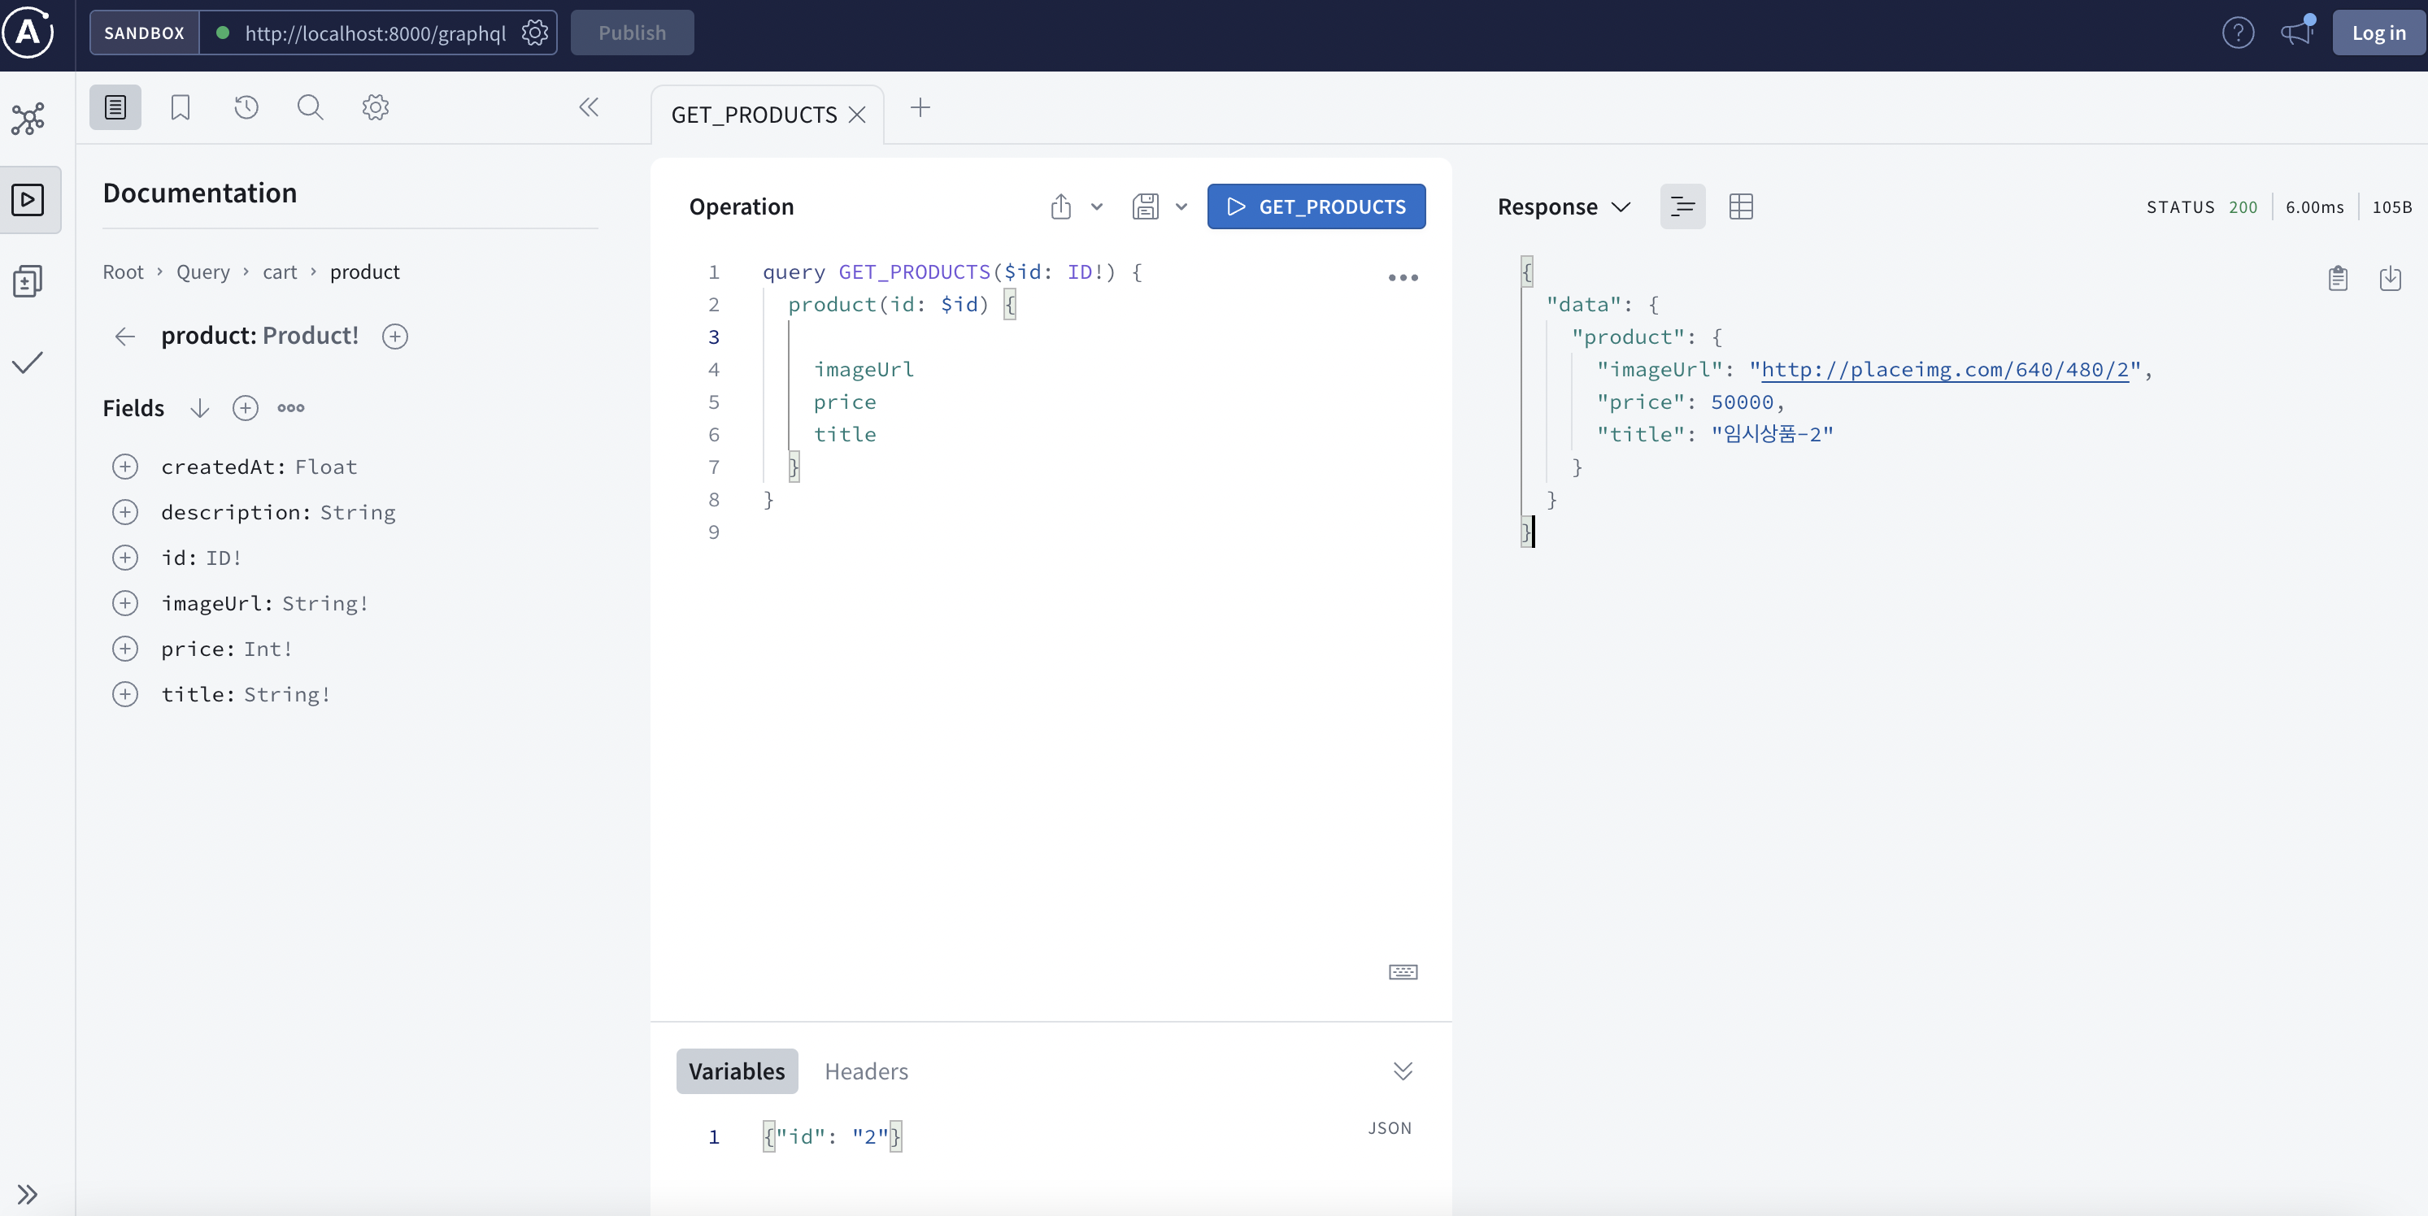Toggle the id field plus button
This screenshot has width=2428, height=1216.
click(x=125, y=558)
